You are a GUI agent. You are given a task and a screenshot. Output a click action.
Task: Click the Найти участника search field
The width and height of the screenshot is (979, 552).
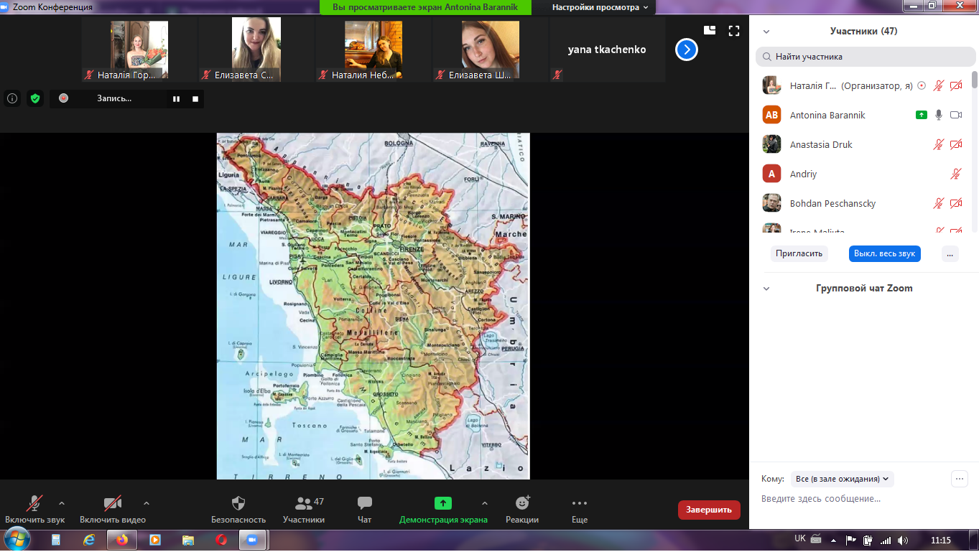pos(866,56)
